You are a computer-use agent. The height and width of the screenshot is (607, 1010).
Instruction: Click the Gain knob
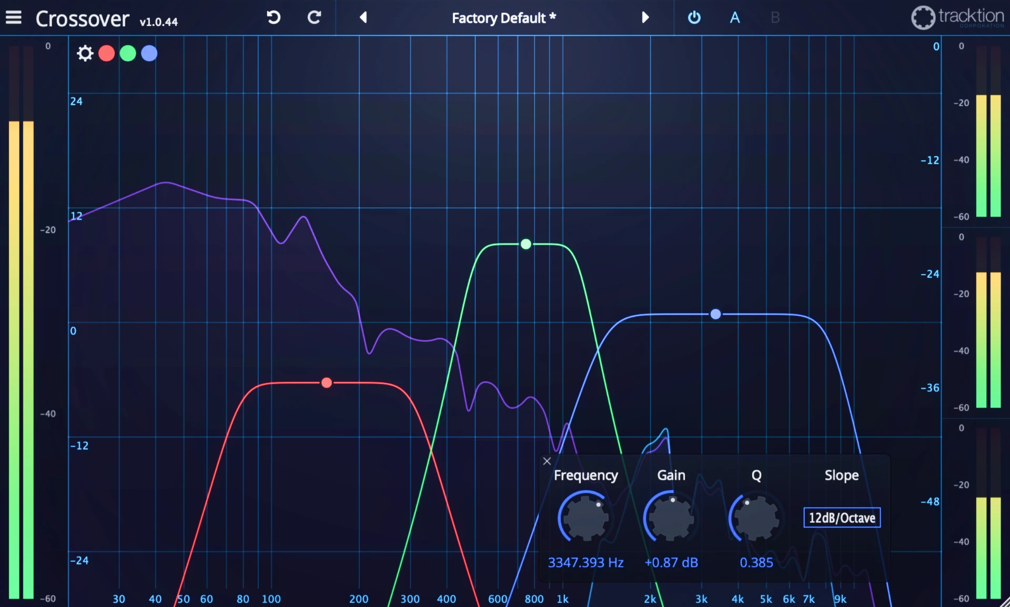click(x=671, y=518)
